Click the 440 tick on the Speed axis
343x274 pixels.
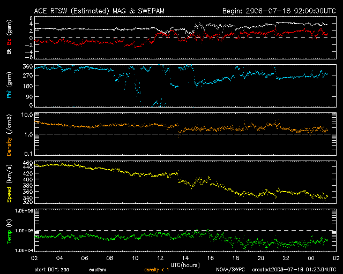pos(28,168)
